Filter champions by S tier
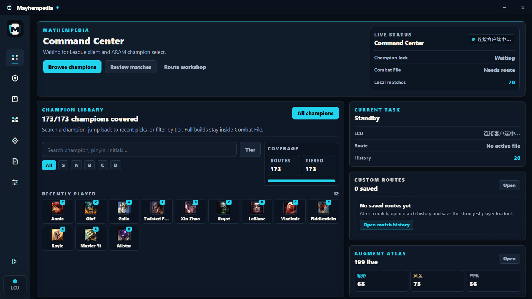The image size is (532, 299). pos(63,165)
